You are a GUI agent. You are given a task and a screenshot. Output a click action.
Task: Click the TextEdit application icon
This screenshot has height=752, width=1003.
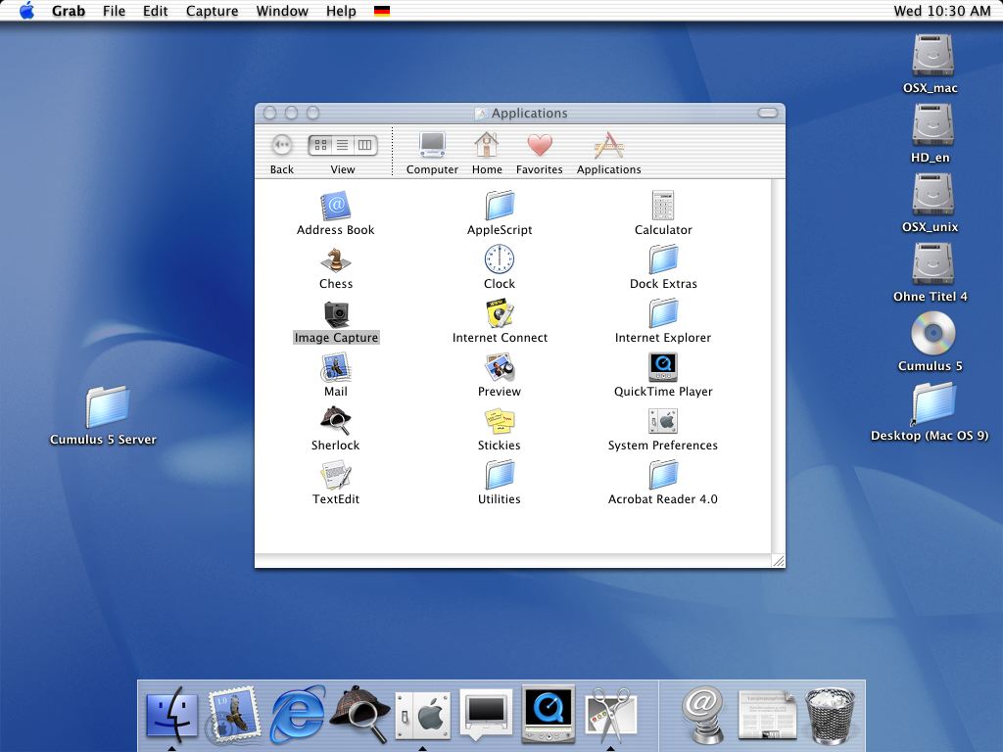[335, 476]
